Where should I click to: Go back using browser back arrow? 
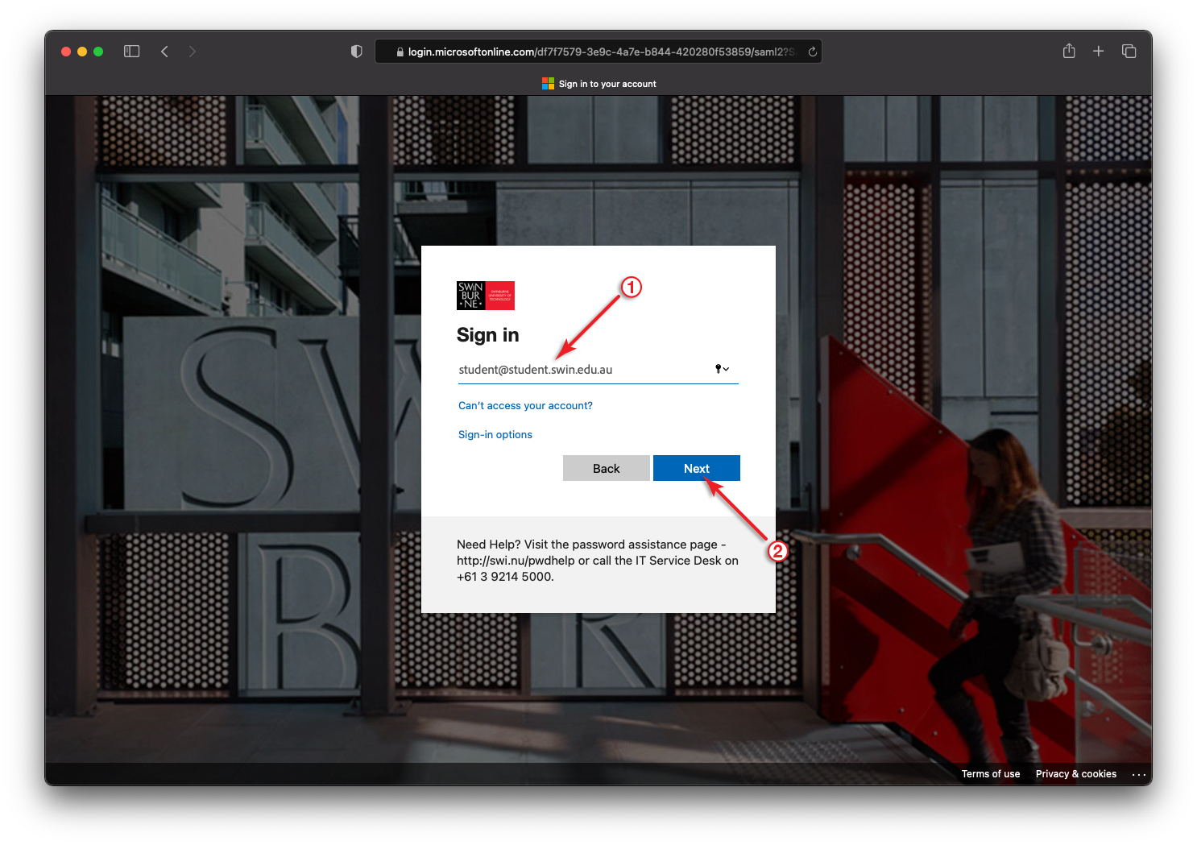(164, 52)
